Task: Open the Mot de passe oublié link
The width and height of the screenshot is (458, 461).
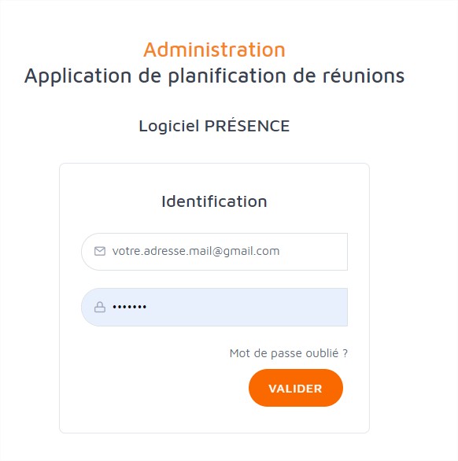Action: 289,353
